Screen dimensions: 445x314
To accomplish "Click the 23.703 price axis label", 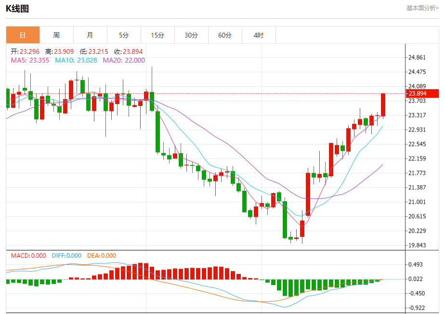I will (417, 101).
